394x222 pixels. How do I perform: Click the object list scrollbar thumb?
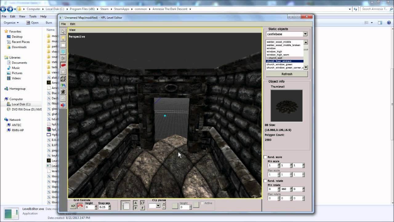click(306, 49)
